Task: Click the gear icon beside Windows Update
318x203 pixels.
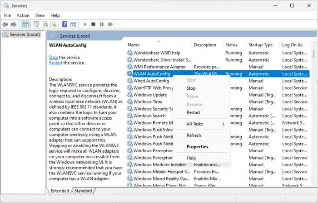Action: coord(129,95)
